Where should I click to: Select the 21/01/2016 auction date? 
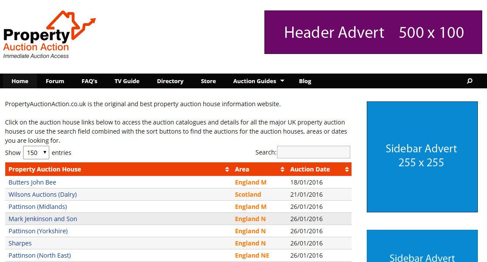(306, 195)
